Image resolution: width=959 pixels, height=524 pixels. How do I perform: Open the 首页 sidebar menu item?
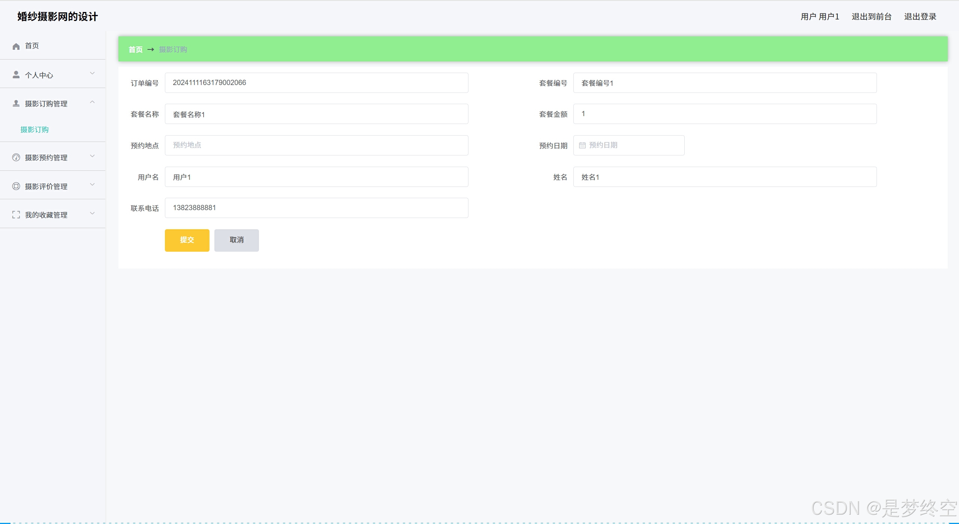(x=32, y=46)
